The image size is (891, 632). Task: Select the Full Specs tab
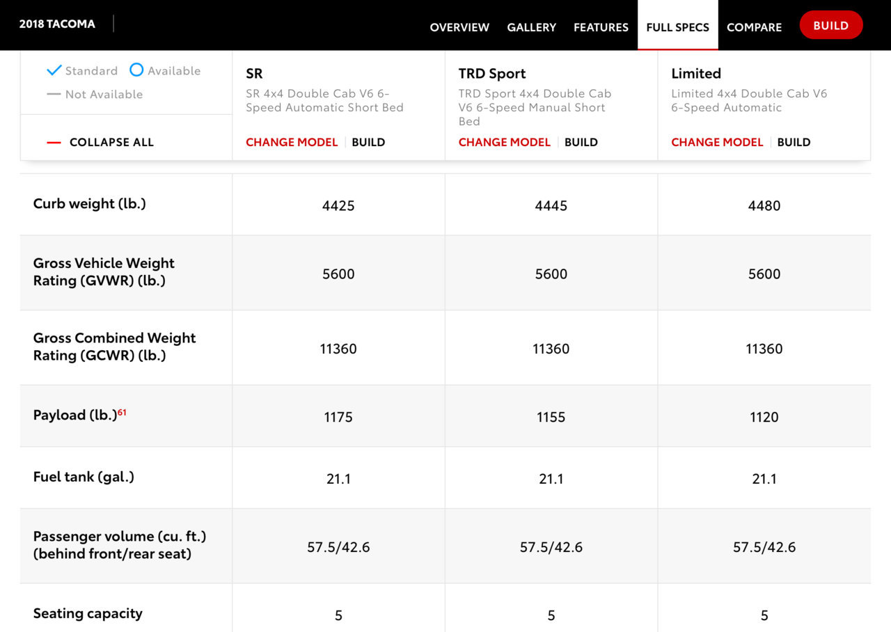[x=677, y=27]
